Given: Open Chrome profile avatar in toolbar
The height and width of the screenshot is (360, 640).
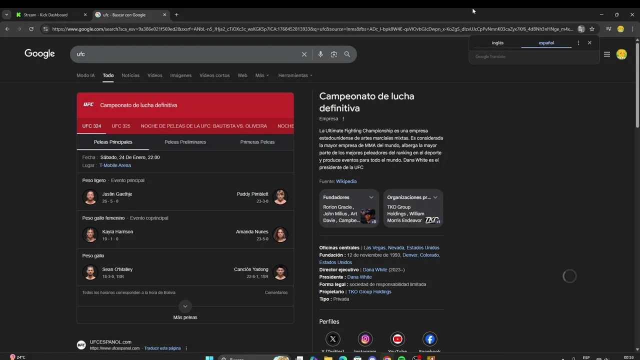Looking at the screenshot, I should point(620,29).
